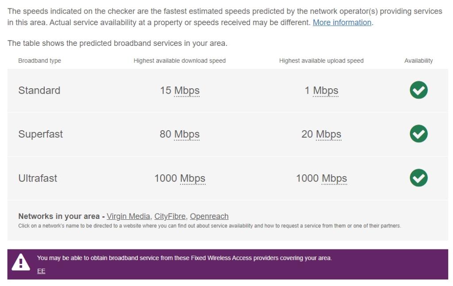The height and width of the screenshot is (286, 453).
Task: Click the Availability column header
Action: (x=418, y=60)
